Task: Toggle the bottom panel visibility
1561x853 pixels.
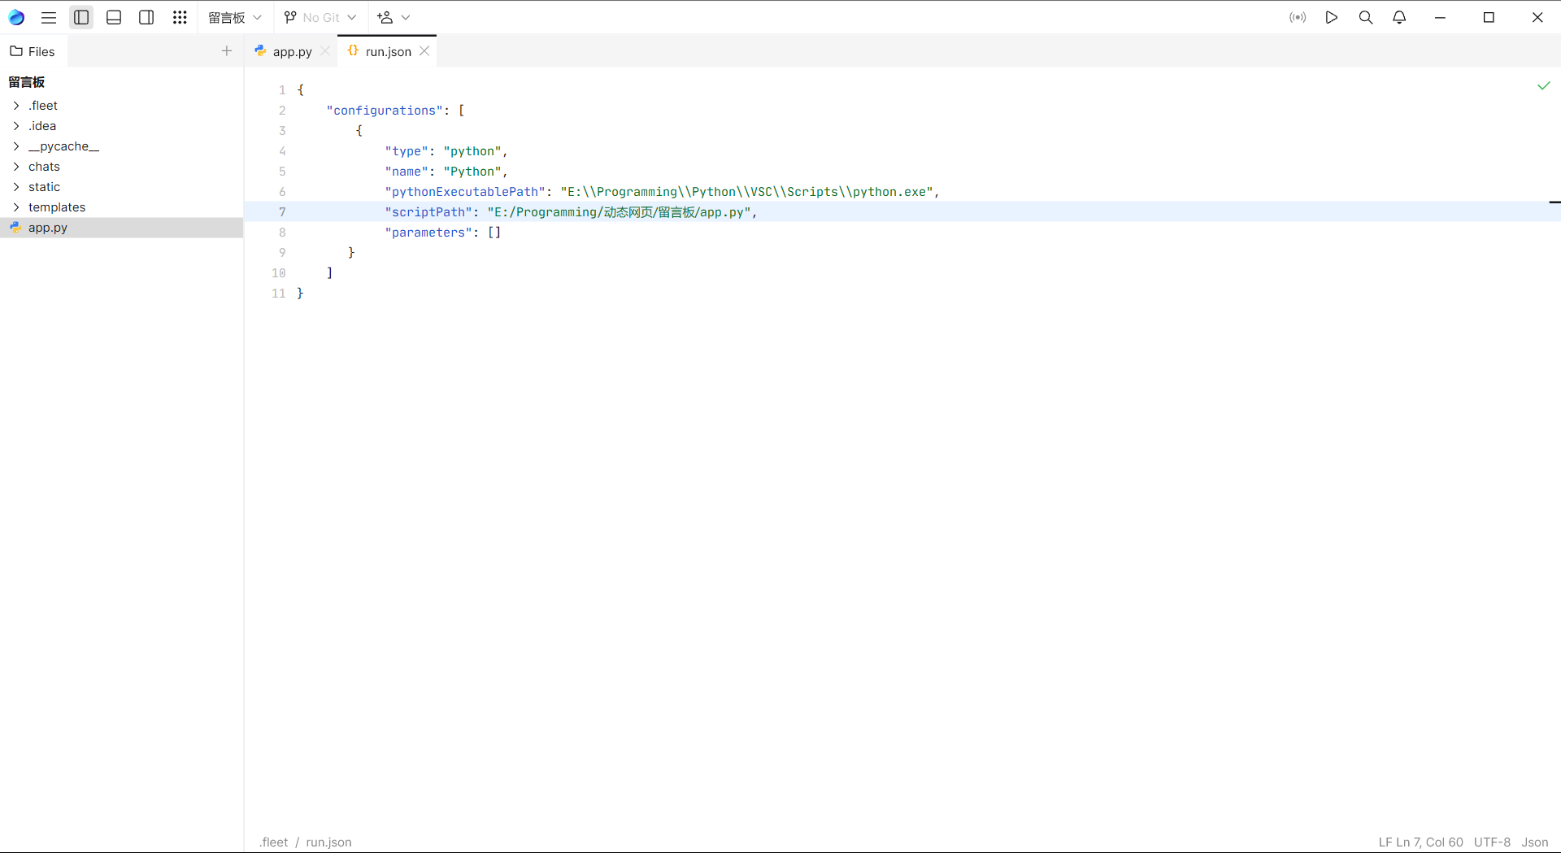Action: 114,17
